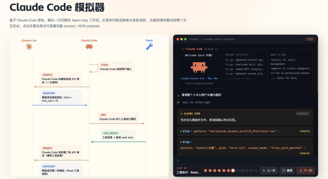Open the TOOL_RESULT message block
Viewport: 328px width, 179px height.
tap(118, 135)
